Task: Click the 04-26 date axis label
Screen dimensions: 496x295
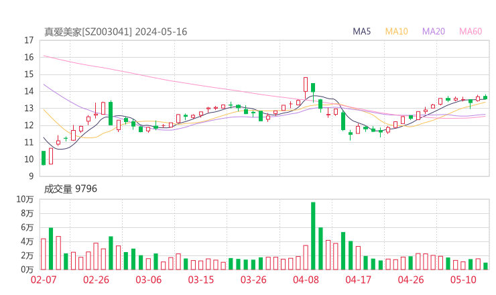Action: 411,280
